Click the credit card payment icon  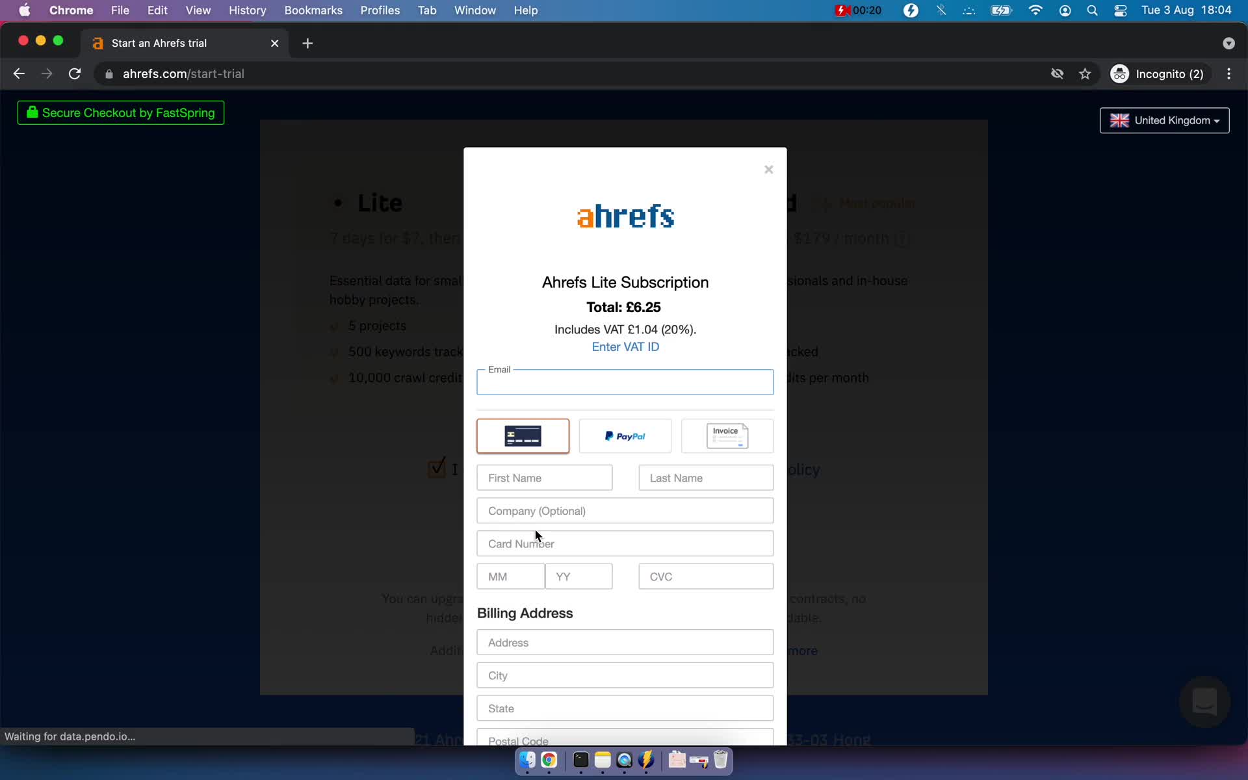522,436
